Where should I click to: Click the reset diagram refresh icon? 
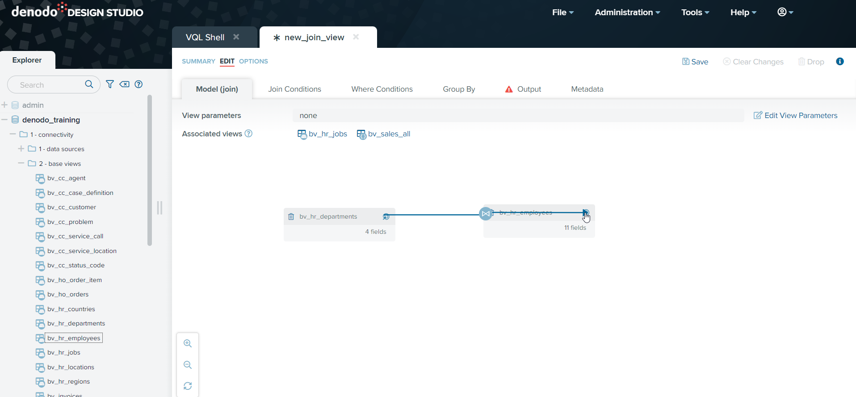[x=188, y=386]
